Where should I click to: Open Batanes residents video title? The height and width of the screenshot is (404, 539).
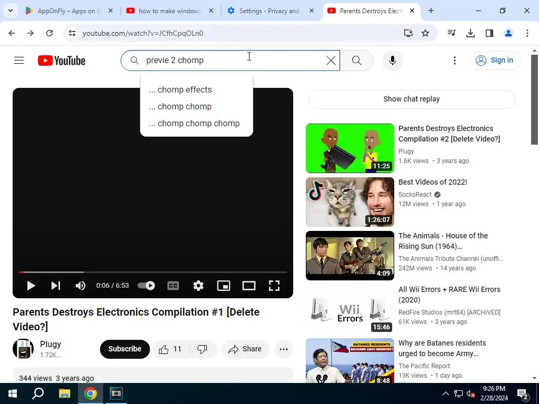tap(442, 348)
